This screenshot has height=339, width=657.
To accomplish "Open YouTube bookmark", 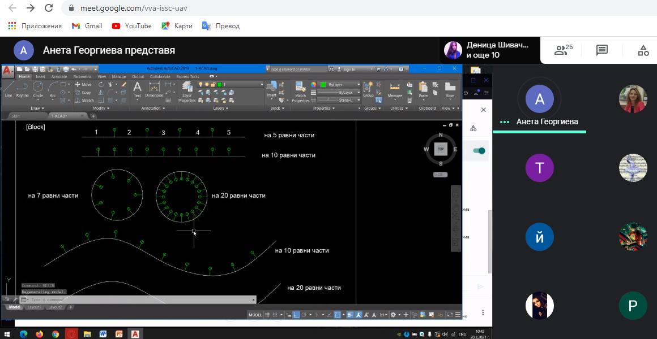I will 131,26.
